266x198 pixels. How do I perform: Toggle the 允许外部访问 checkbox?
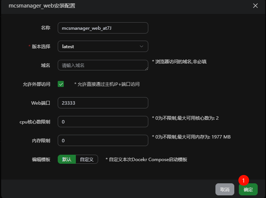click(x=61, y=84)
